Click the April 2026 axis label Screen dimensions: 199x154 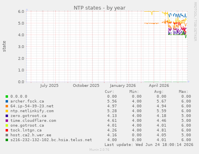159,86
